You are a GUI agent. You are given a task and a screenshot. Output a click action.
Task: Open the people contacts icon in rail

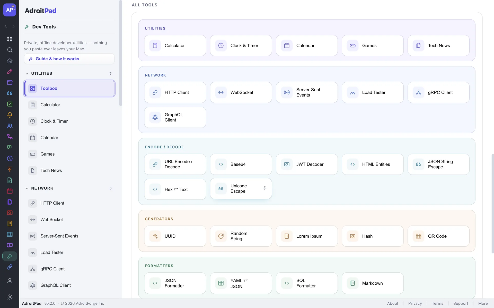(x=10, y=126)
